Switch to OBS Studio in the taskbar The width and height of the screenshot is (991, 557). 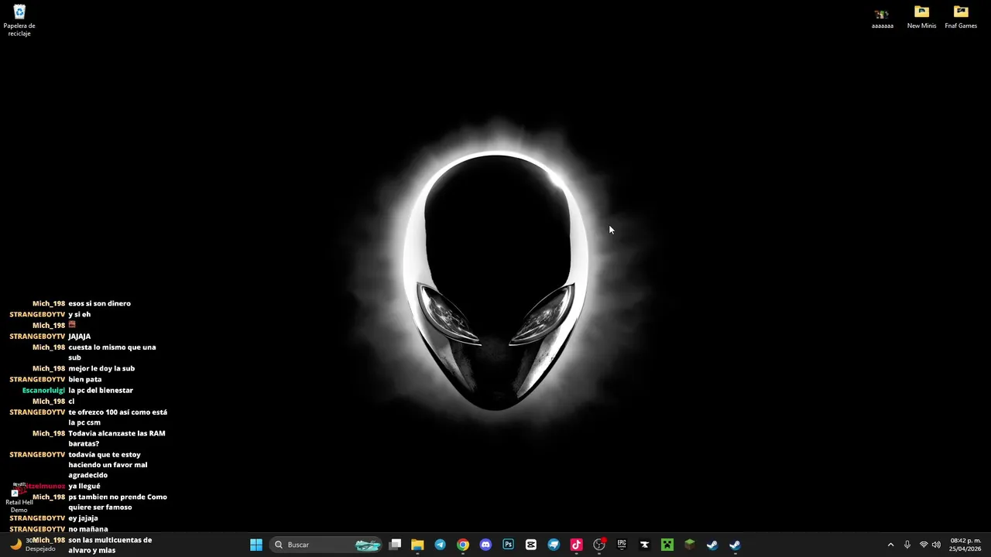pos(599,545)
